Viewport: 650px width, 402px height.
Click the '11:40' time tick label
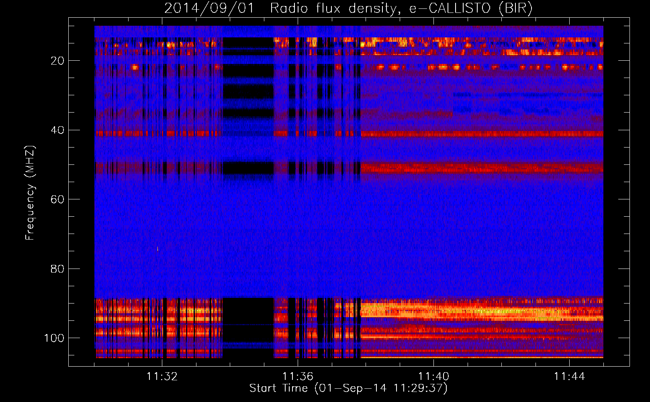pyautogui.click(x=433, y=377)
